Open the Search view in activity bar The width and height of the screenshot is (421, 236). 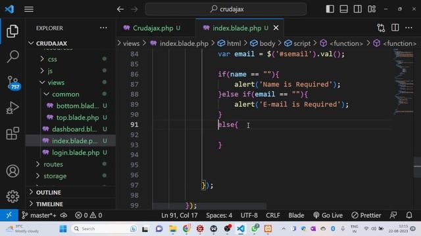(x=12, y=56)
